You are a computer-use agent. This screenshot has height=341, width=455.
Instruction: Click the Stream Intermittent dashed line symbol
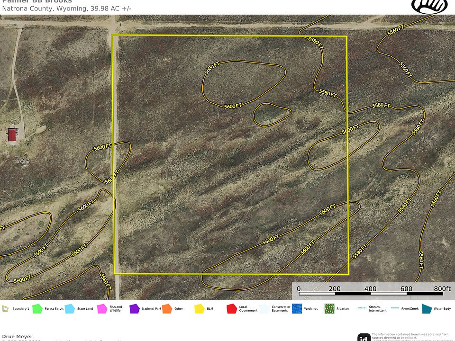pos(362,308)
